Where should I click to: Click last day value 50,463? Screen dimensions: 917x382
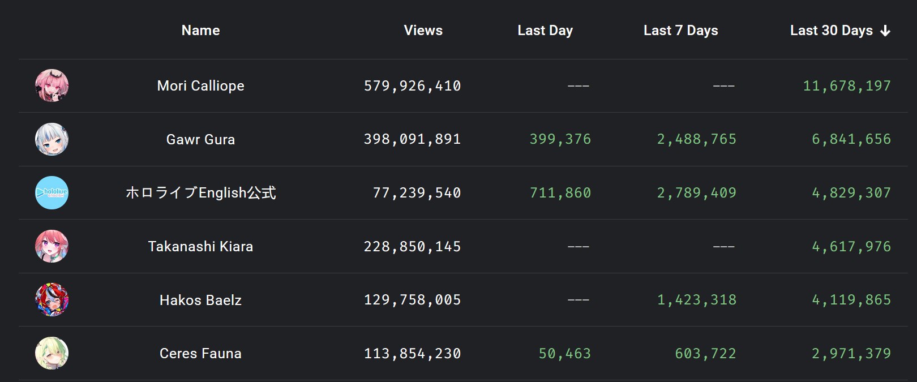click(x=565, y=353)
